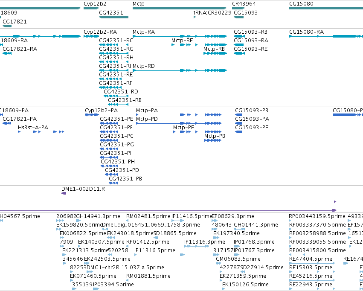Select protein Mctp-PB
Image resolution: width=363 pixels, height=291 pixels.
point(215,136)
